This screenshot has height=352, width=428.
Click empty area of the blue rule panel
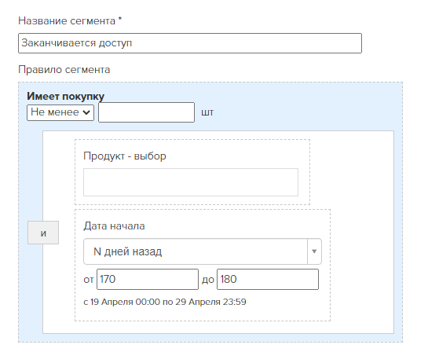pos(300,109)
